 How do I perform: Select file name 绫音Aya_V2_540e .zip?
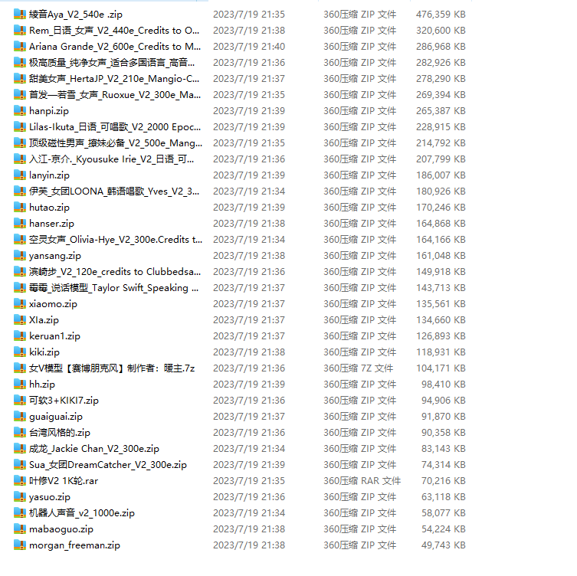[76, 15]
